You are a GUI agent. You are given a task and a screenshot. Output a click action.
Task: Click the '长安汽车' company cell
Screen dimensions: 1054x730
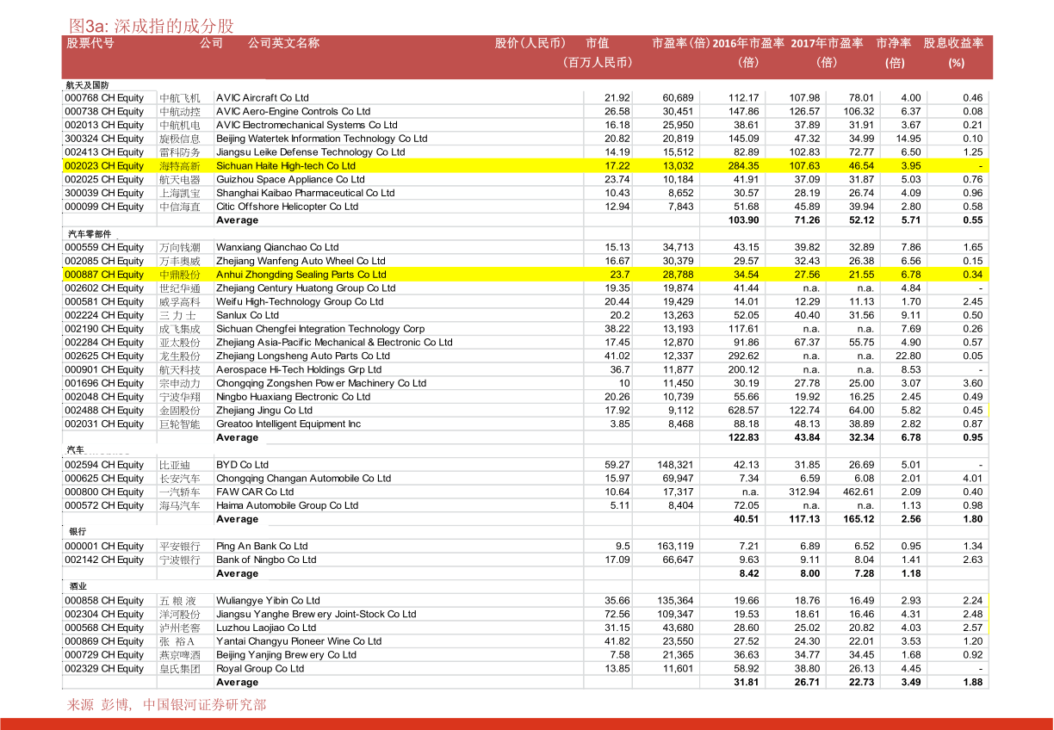[x=179, y=479]
